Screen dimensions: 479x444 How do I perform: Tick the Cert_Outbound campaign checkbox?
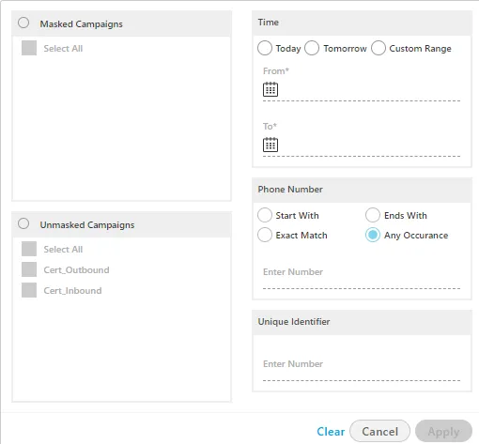pos(29,269)
